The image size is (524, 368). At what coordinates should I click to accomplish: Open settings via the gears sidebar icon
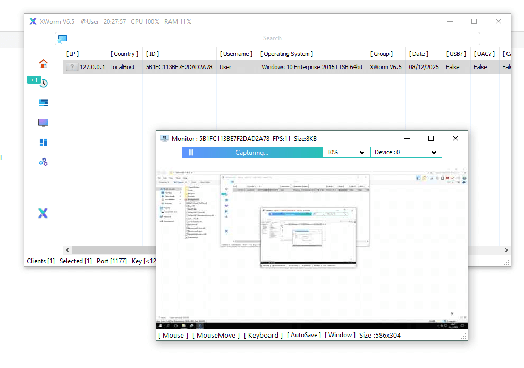pyautogui.click(x=43, y=162)
